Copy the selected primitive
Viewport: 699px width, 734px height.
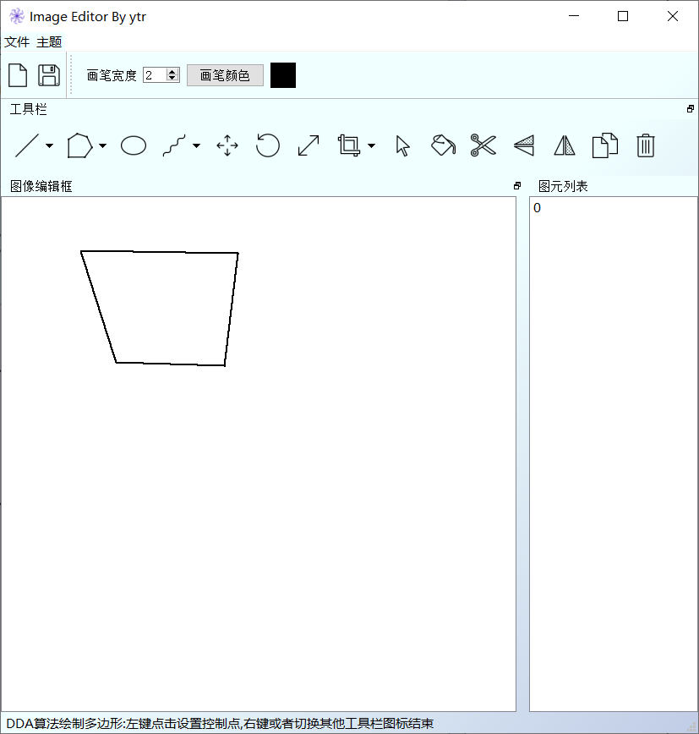pos(605,145)
